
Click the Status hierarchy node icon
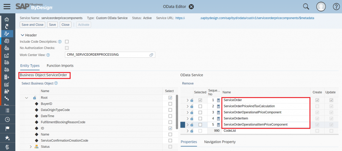tap(36, 147)
